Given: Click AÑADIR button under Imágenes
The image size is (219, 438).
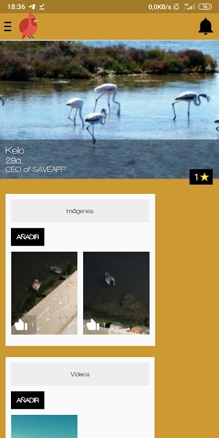Looking at the screenshot, I should [x=28, y=237].
